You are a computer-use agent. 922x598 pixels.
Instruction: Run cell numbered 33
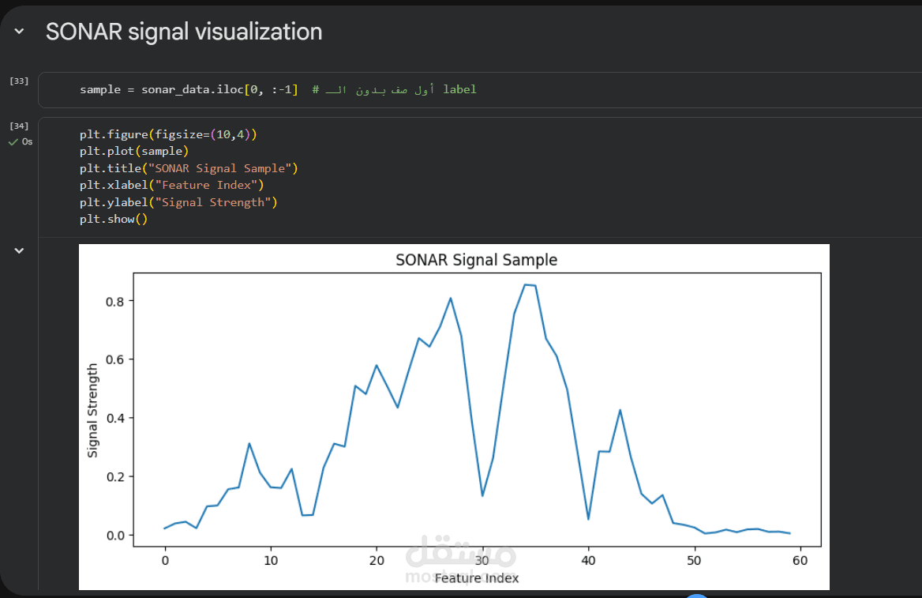(x=19, y=81)
